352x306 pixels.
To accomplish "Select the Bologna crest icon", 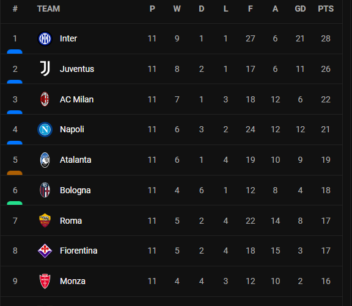I will point(45,190).
